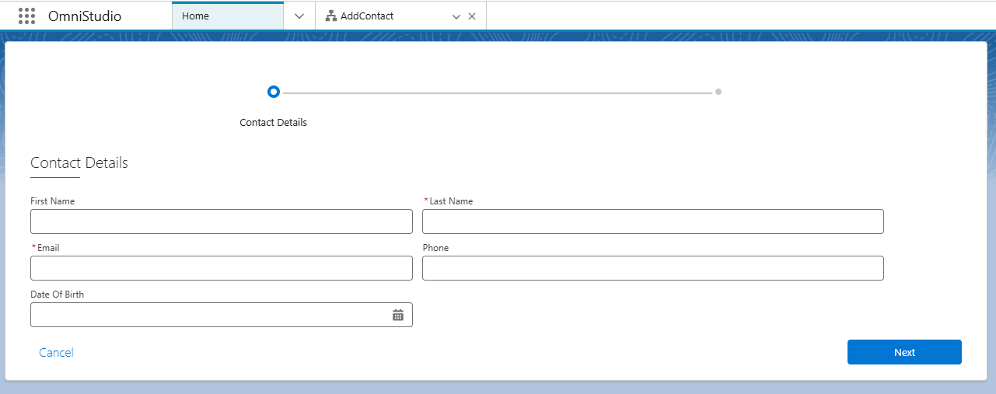
Task: Open the Date Of Birth calendar picker icon
Action: pos(398,315)
